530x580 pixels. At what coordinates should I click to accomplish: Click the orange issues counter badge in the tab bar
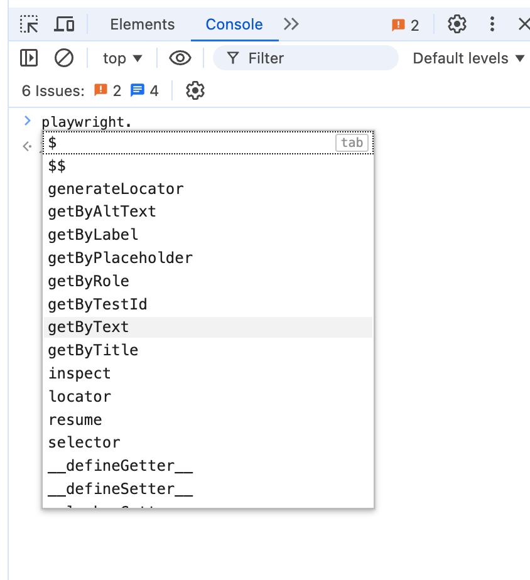[405, 25]
